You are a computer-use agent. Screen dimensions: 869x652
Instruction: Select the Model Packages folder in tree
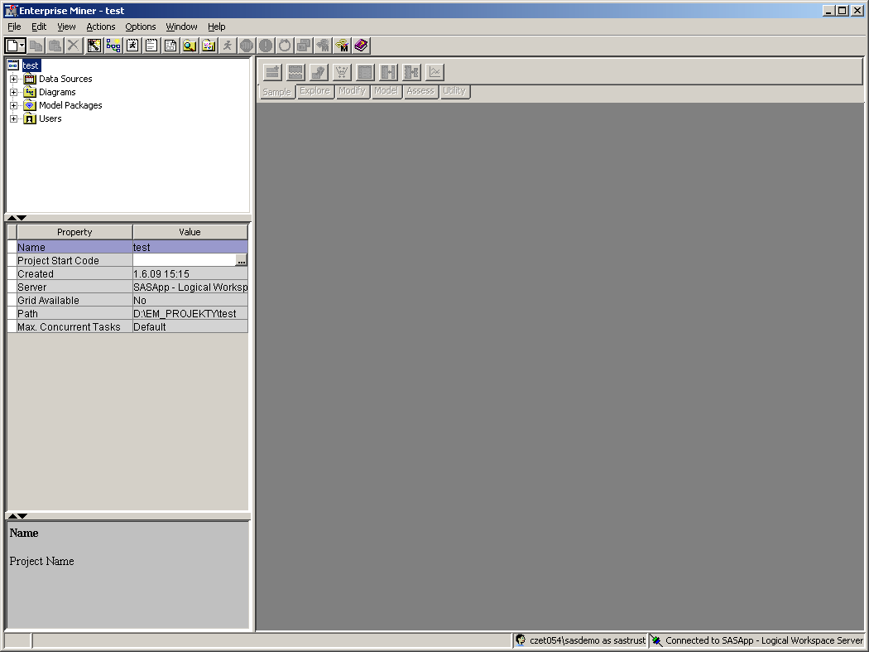point(70,105)
